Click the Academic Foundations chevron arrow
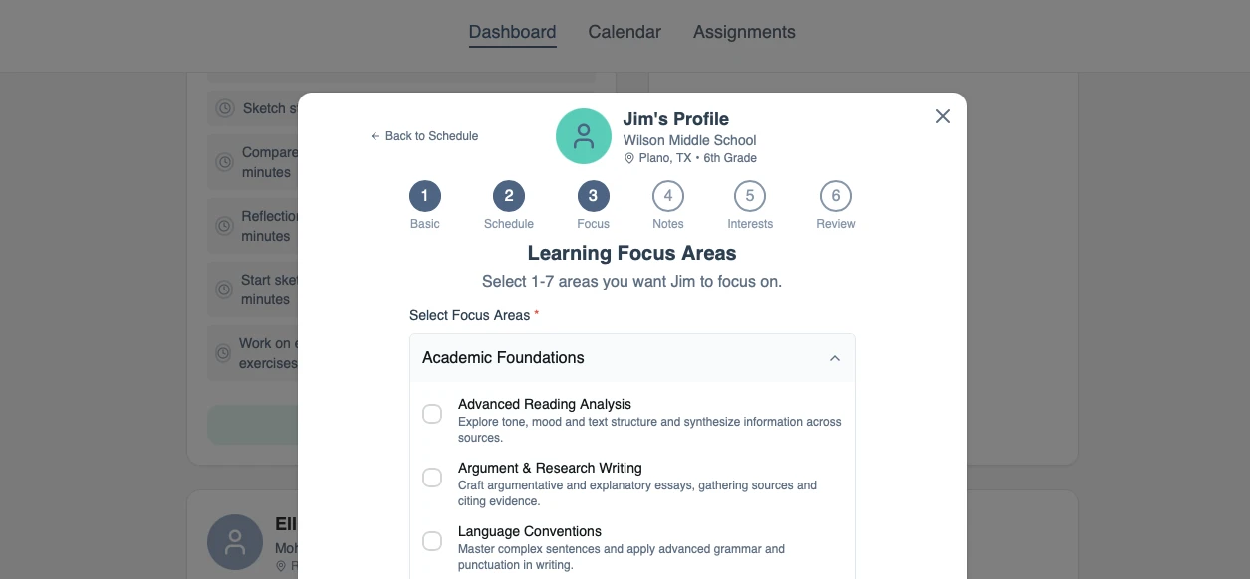The height and width of the screenshot is (579, 1250). click(x=835, y=358)
